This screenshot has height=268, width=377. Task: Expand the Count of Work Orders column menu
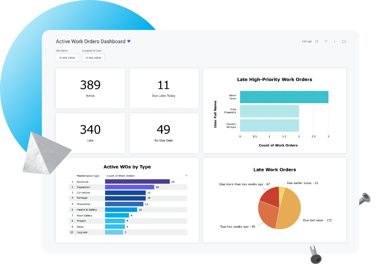pos(186,175)
